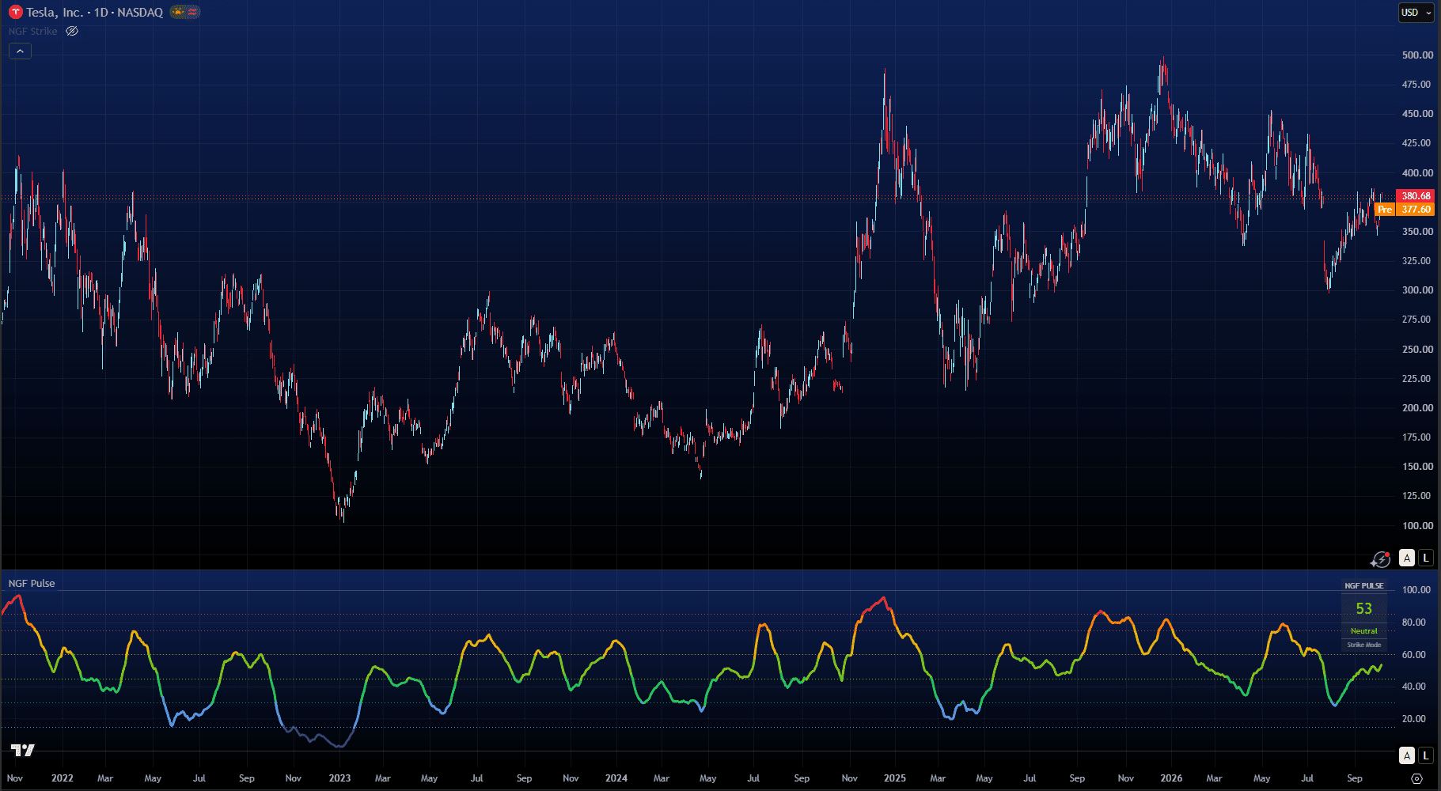
Task: Select the NGF Strike indicator label
Action: (x=33, y=32)
